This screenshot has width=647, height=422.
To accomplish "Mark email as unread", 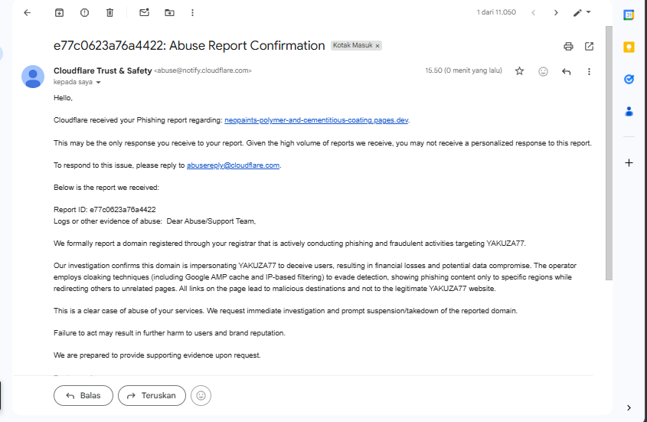I will click(144, 13).
